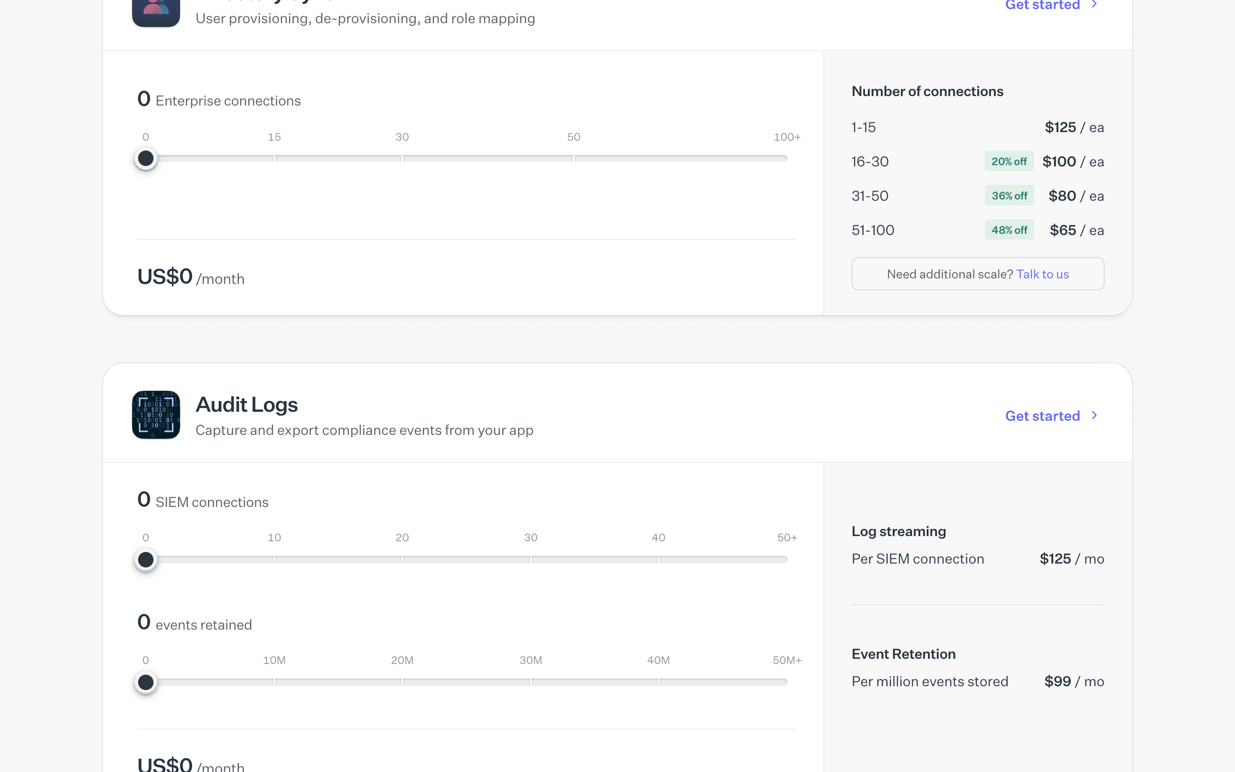This screenshot has height=772, width=1235.
Task: Click the 50M+ label on events retained scale
Action: click(x=787, y=660)
